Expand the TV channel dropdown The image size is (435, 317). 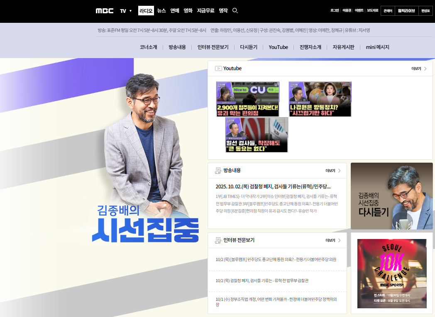pyautogui.click(x=126, y=11)
